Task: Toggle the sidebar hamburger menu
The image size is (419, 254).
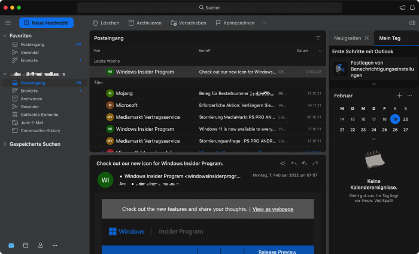Action: point(8,23)
